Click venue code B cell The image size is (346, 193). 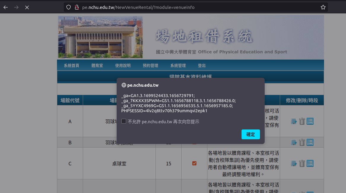point(70,143)
